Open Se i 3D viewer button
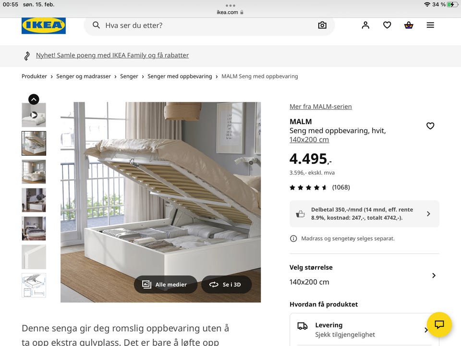 click(226, 284)
